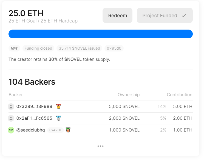This screenshot has height=160, width=204.
Task: Click the Contribution column header
Action: pyautogui.click(x=180, y=95)
